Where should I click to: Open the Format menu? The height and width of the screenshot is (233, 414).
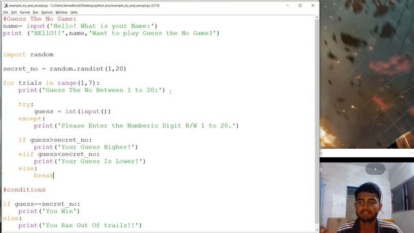[x=25, y=12]
